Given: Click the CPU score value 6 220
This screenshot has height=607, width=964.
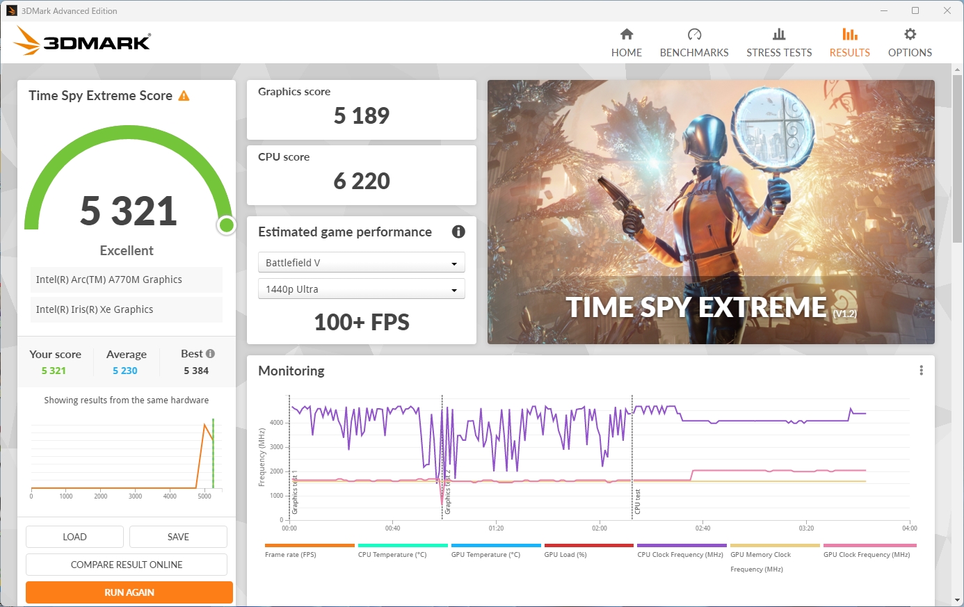Looking at the screenshot, I should 362,181.
